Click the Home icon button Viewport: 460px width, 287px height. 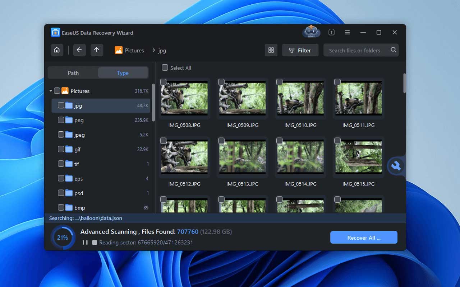coord(57,50)
